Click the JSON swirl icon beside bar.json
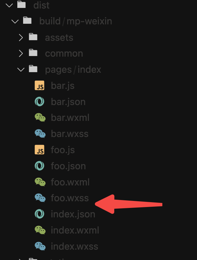 pyautogui.click(x=40, y=101)
